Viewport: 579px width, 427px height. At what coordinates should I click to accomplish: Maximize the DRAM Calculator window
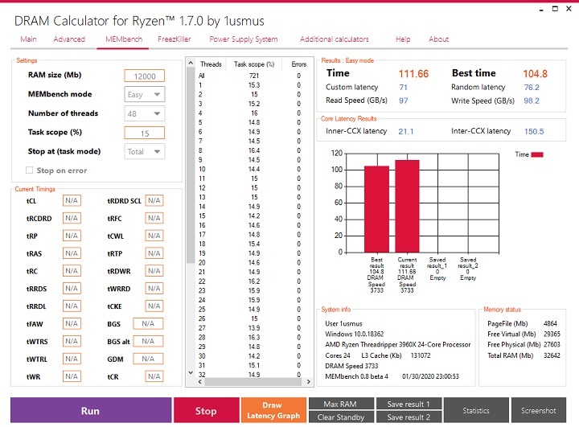(555, 9)
